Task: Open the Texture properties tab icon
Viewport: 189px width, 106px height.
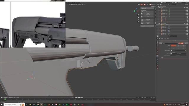Action: click(x=157, y=68)
